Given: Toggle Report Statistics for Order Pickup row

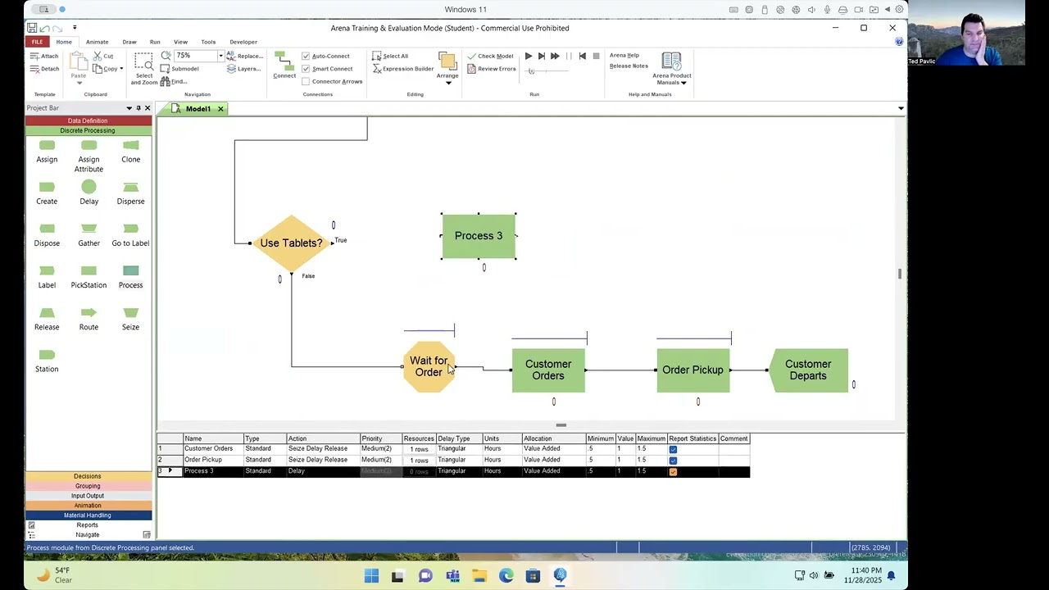Looking at the screenshot, I should coord(673,460).
